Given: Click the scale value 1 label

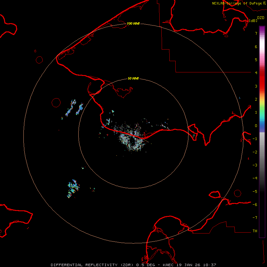Looking at the screenshot, I should [256, 112].
